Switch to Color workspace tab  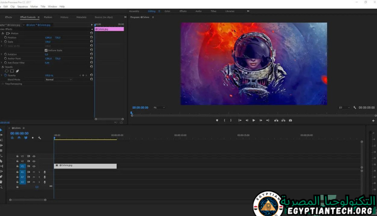[x=167, y=11]
